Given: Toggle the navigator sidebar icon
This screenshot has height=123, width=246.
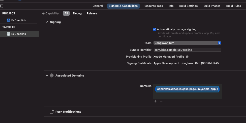Looking at the screenshot, I should [2, 6].
